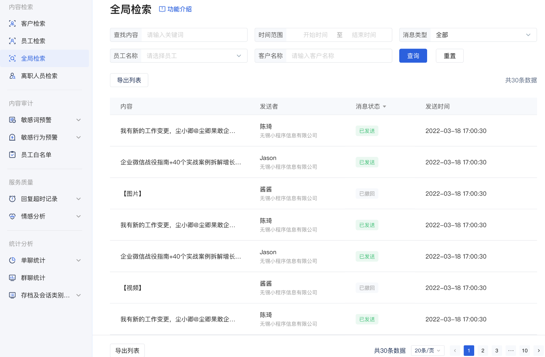Image resolution: width=545 pixels, height=357 pixels.
Task: Click the 敏感词预警 sidebar icon
Action: 12,120
